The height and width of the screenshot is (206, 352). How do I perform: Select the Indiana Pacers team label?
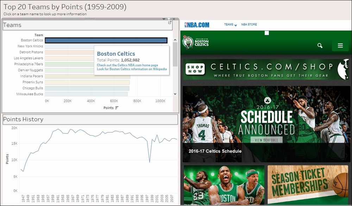point(32,76)
